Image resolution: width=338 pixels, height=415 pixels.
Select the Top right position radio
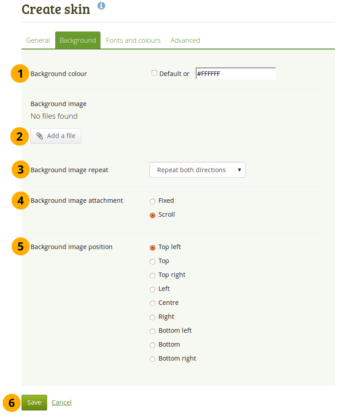[153, 276]
